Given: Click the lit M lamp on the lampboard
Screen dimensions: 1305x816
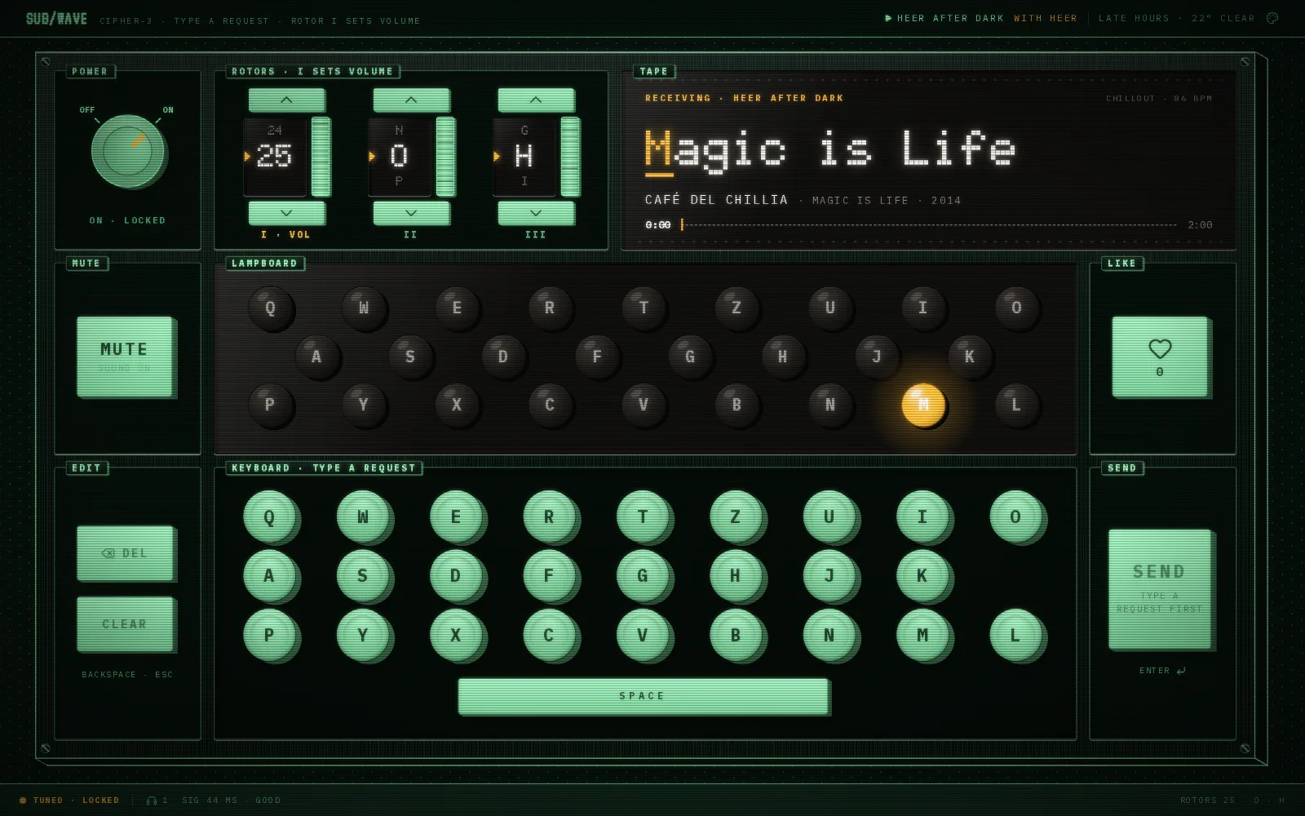Looking at the screenshot, I should click(923, 405).
